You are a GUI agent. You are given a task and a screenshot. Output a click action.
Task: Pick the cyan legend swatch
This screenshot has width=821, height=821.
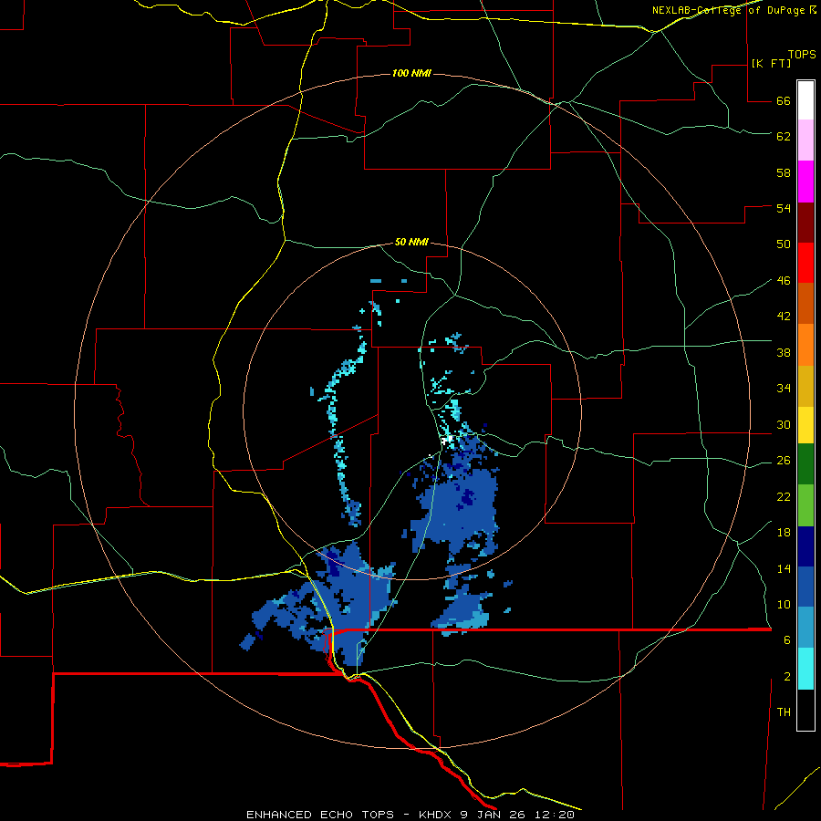805,668
